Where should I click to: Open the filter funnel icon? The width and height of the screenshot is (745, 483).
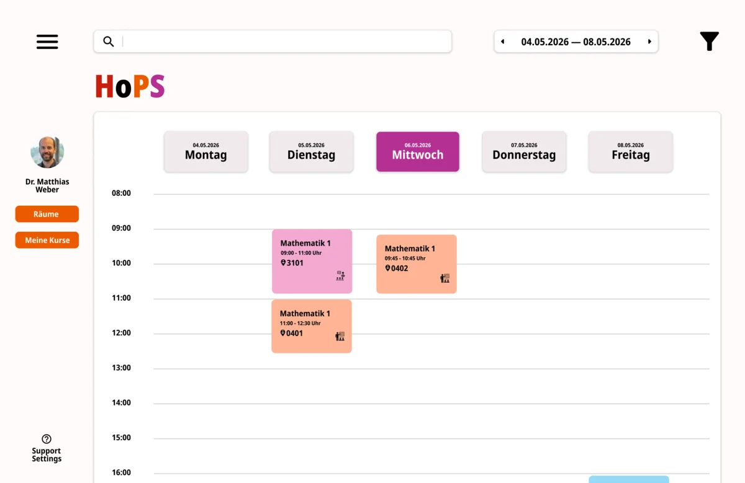pos(709,42)
